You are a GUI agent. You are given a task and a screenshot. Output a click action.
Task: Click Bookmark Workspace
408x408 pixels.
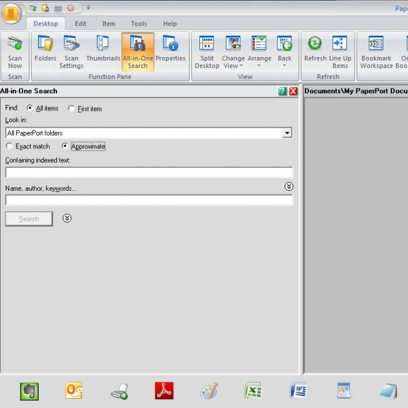(376, 52)
